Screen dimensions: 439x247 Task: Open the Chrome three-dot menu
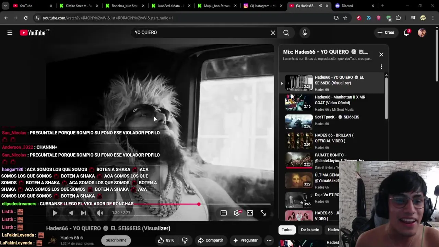coord(433,18)
